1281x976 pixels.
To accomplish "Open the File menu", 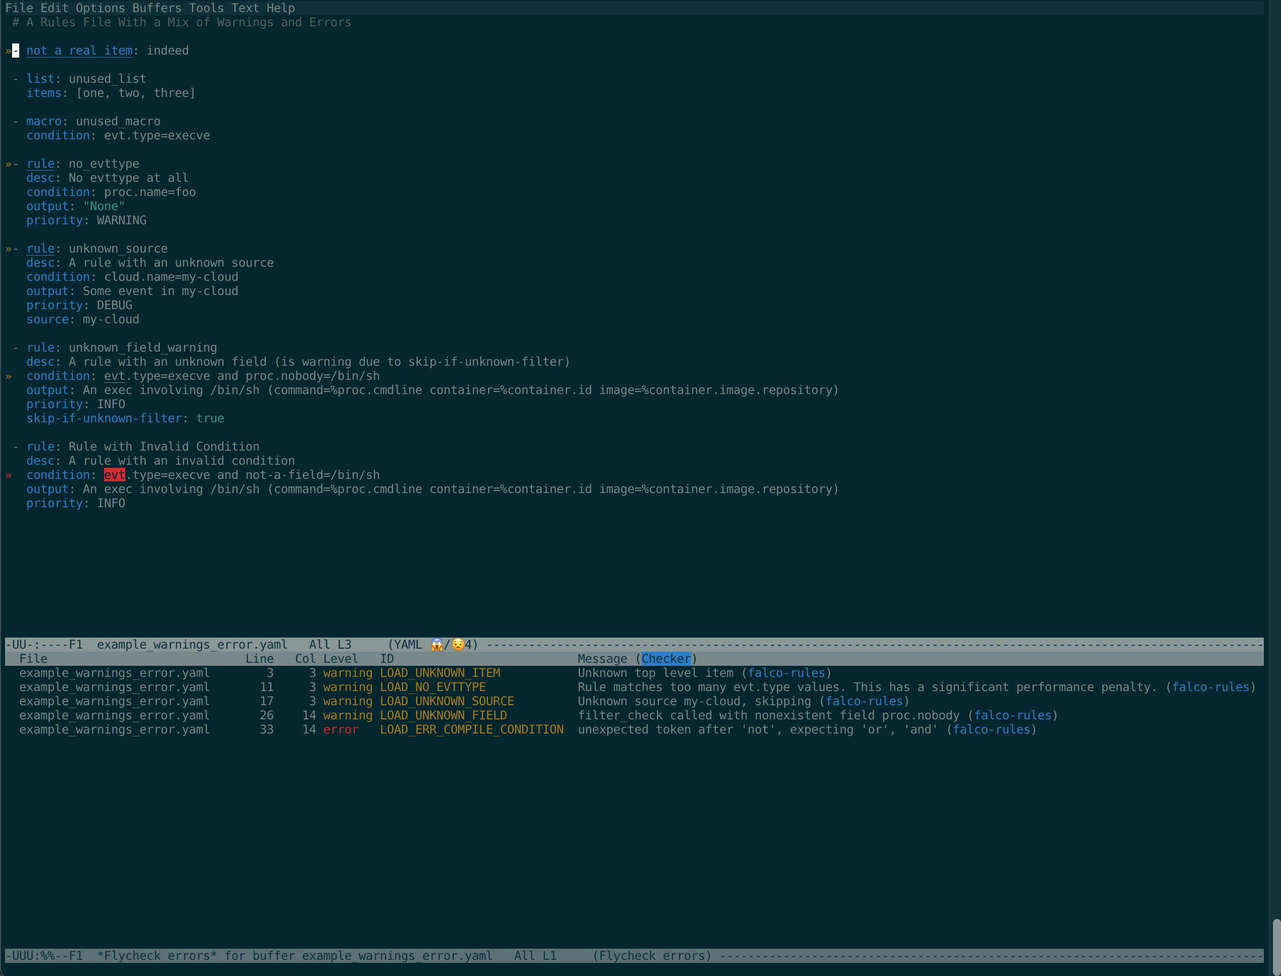I will click(19, 8).
